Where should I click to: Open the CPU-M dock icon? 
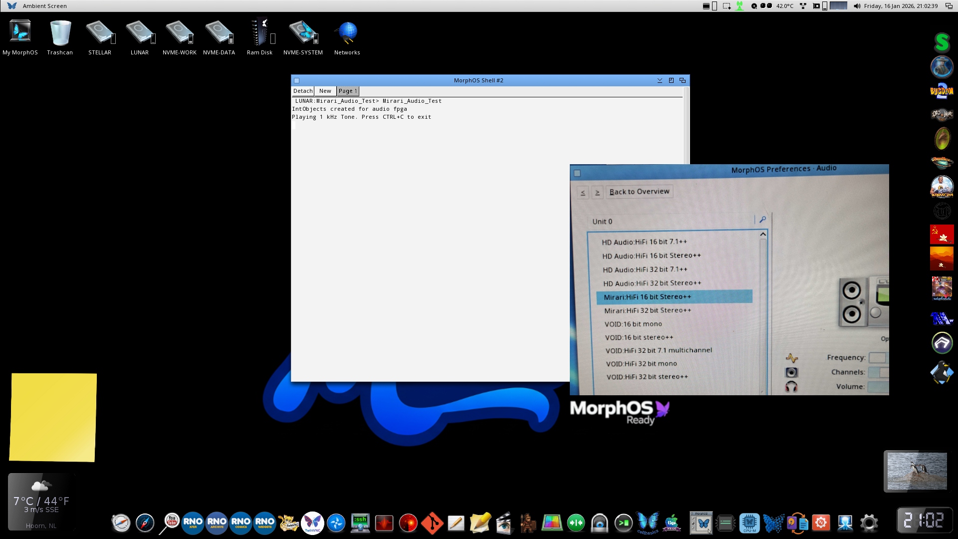[x=749, y=523]
